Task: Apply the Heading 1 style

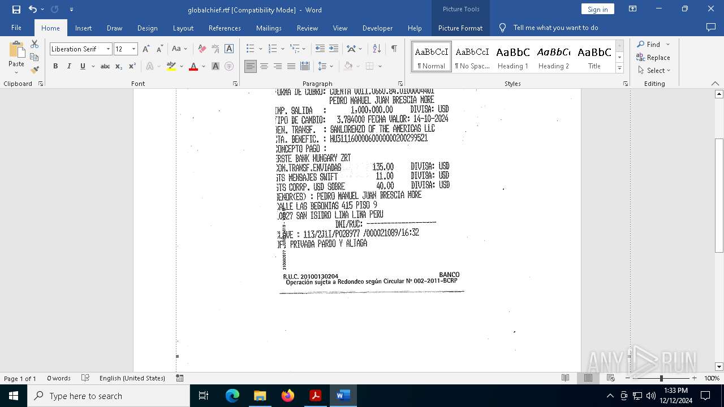Action: pos(513,57)
